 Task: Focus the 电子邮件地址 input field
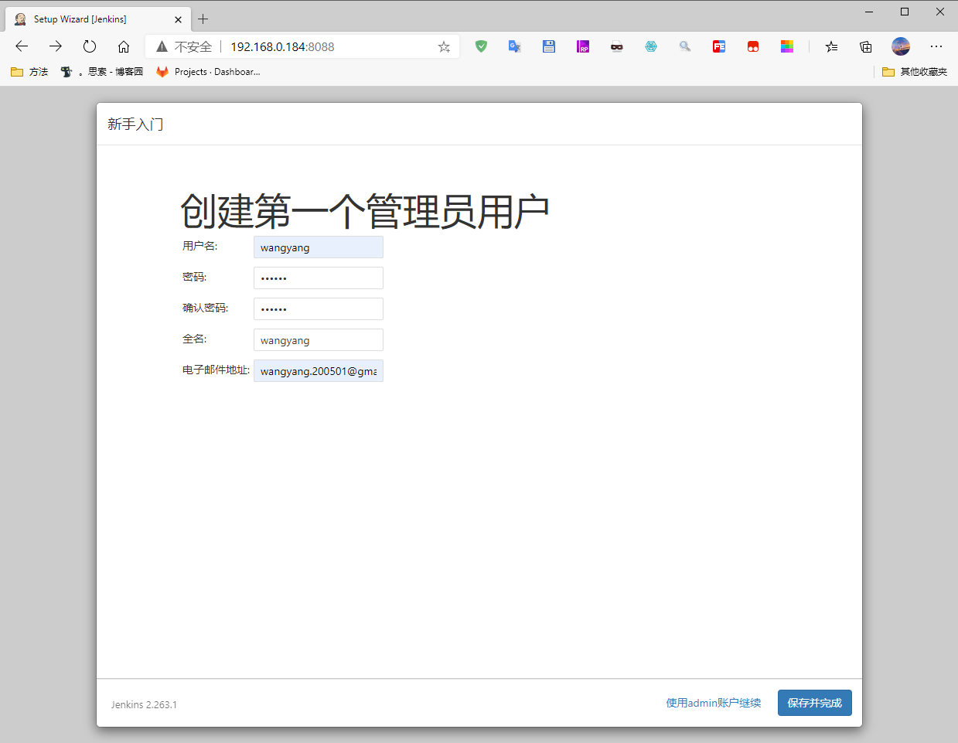point(319,371)
